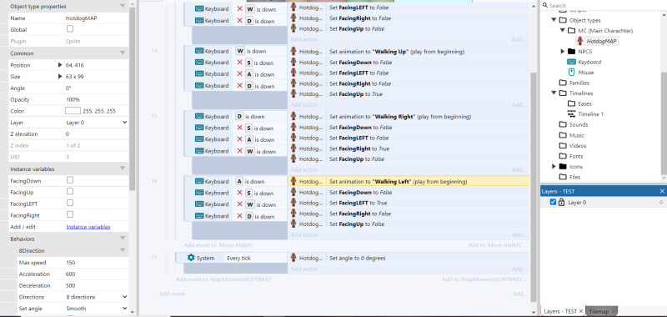Open the Directions dropdown
Image resolution: width=667 pixels, height=317 pixels.
tap(97, 297)
